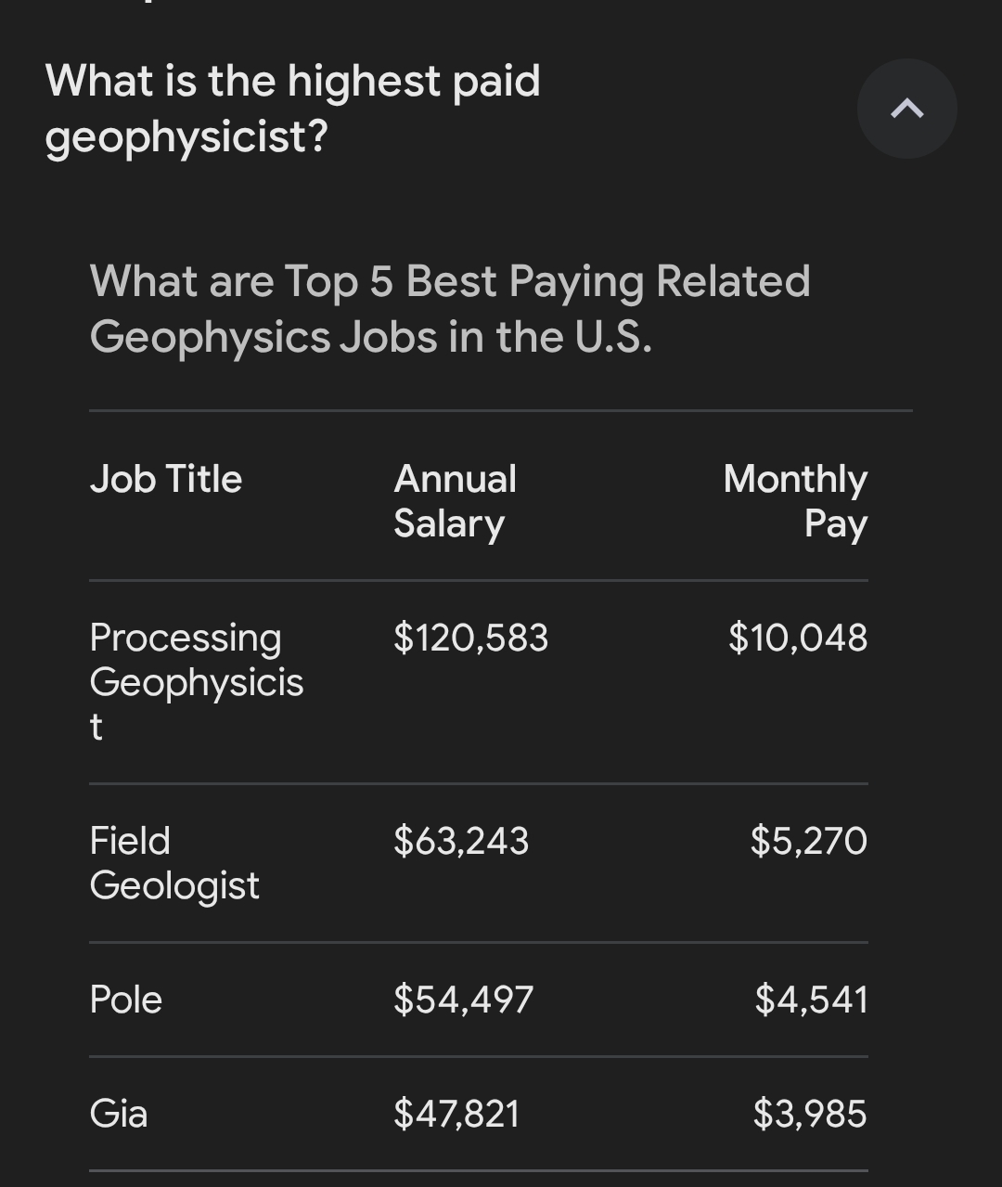Click the $3,985 monthly pay amount
Screen dimensions: 1002x1187
coord(810,1114)
